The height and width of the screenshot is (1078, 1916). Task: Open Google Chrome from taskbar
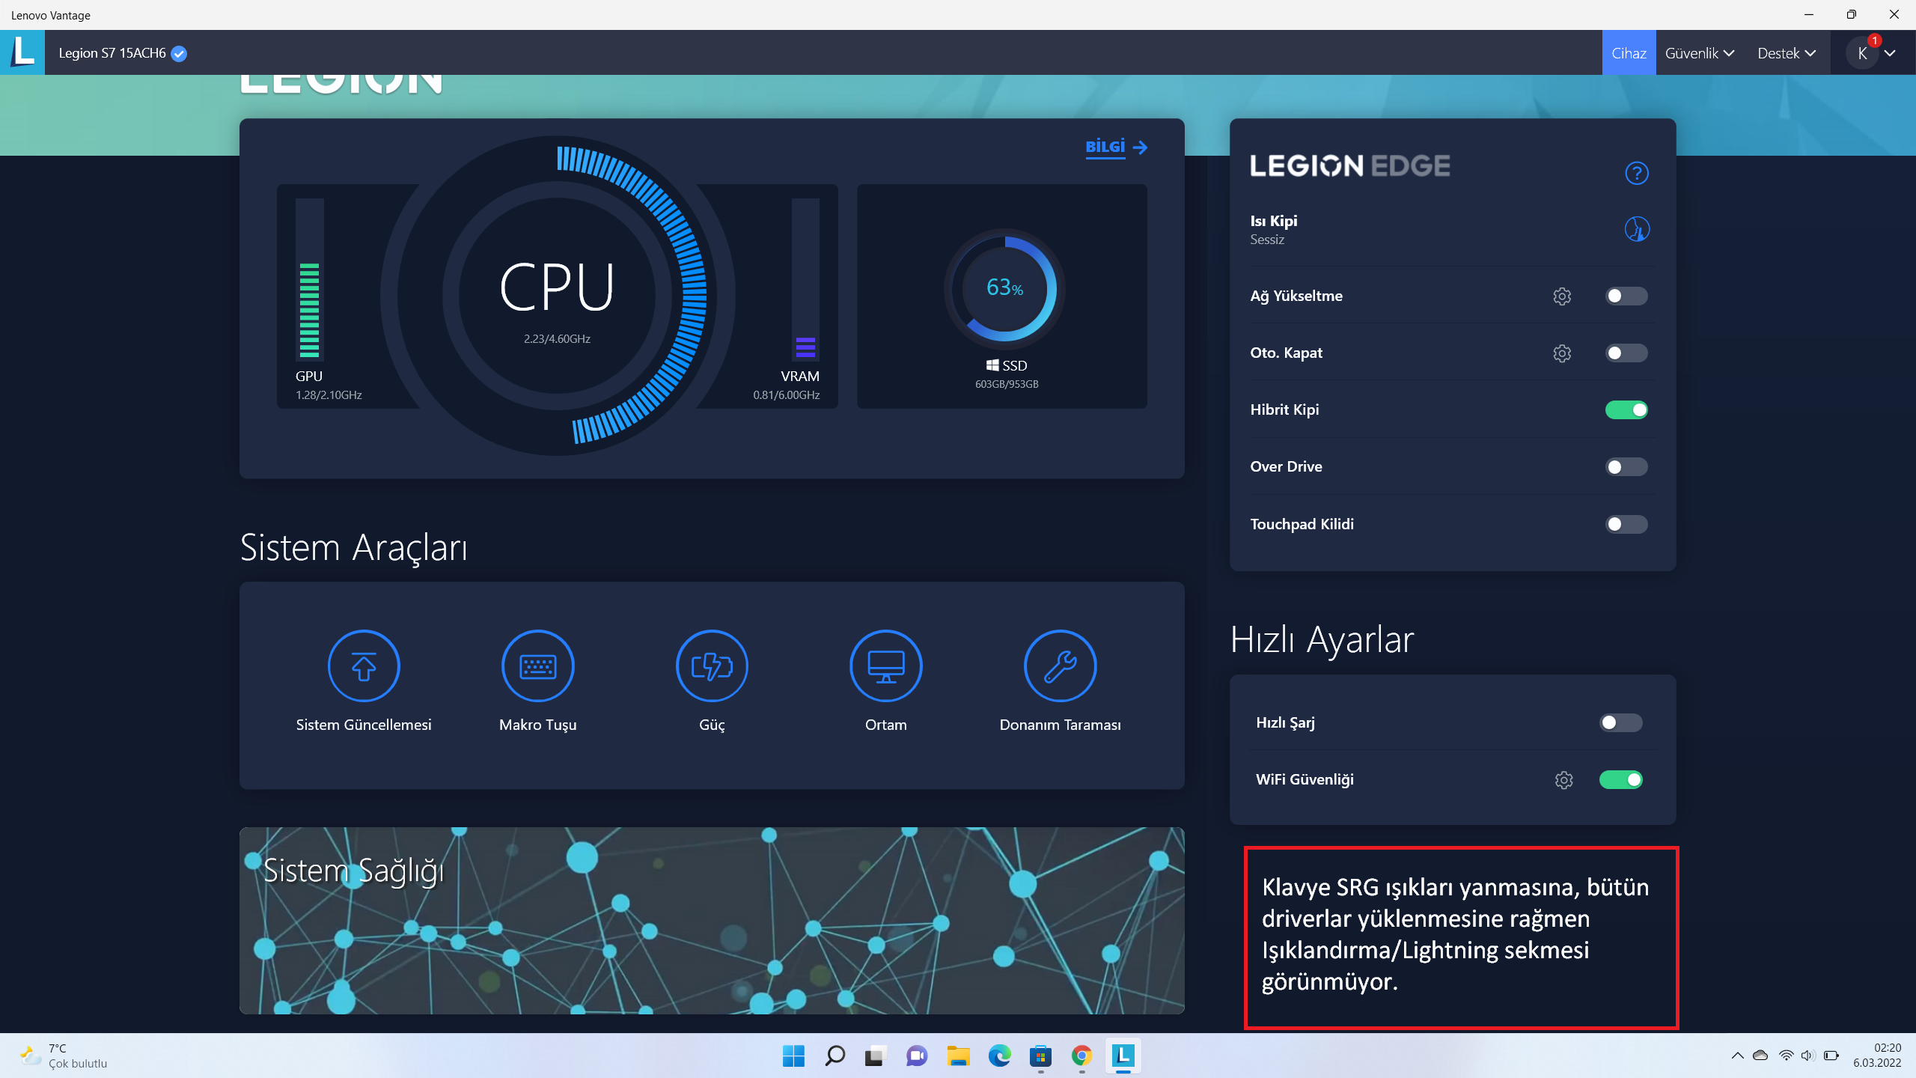[x=1081, y=1056]
